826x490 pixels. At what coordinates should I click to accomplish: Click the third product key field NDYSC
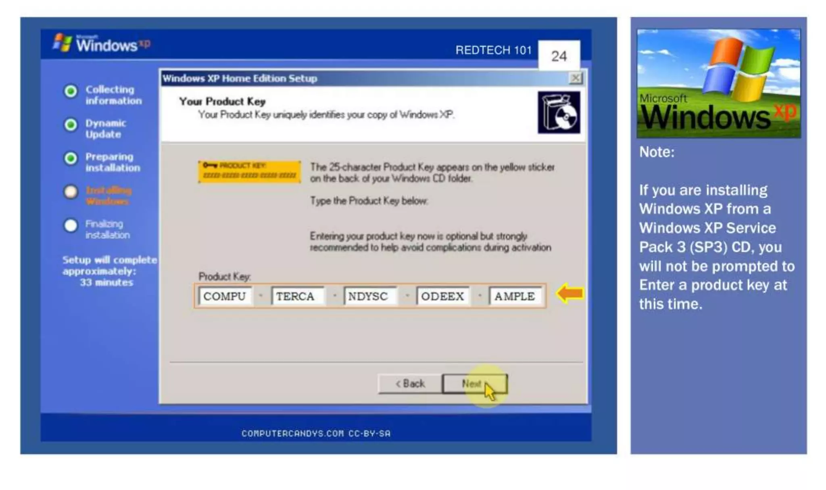(x=370, y=296)
